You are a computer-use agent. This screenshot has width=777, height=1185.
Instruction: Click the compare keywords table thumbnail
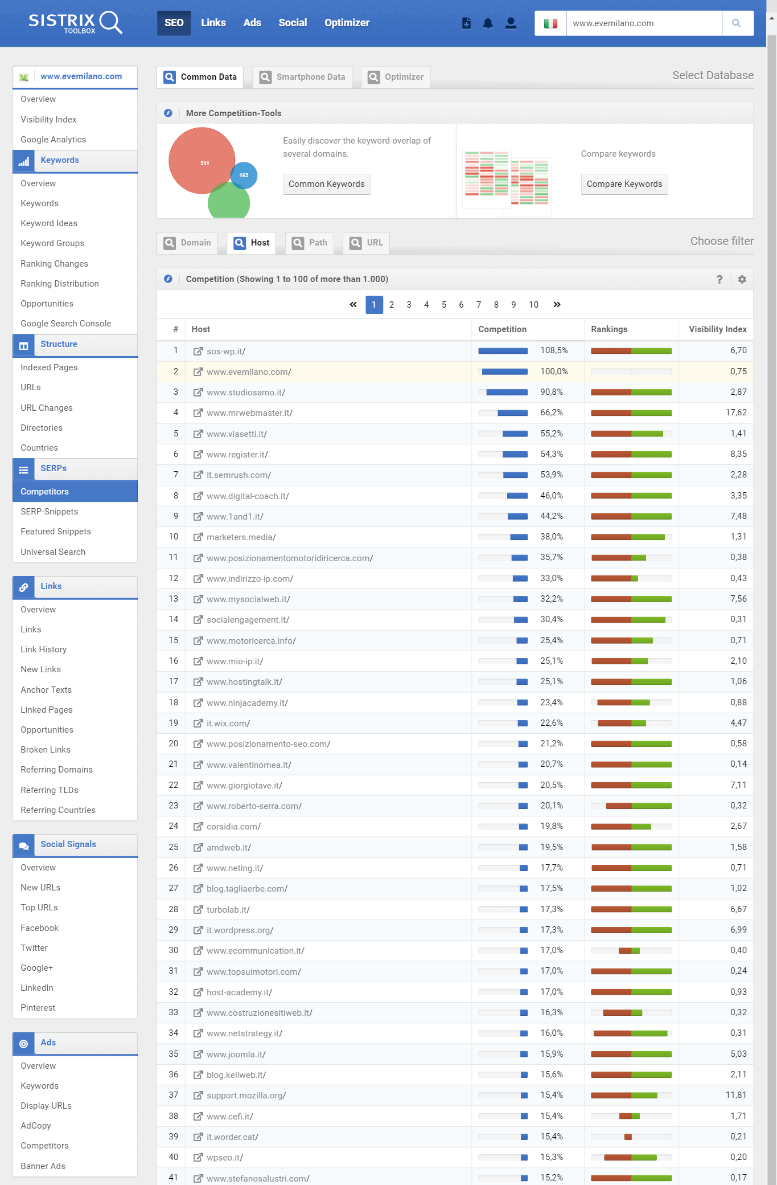click(507, 181)
